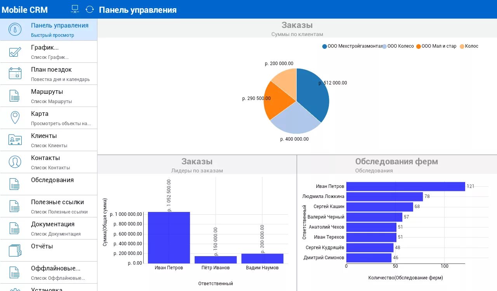Click the Анатолий Чехов axis label
Screen dimensions: 497x291
327,227
